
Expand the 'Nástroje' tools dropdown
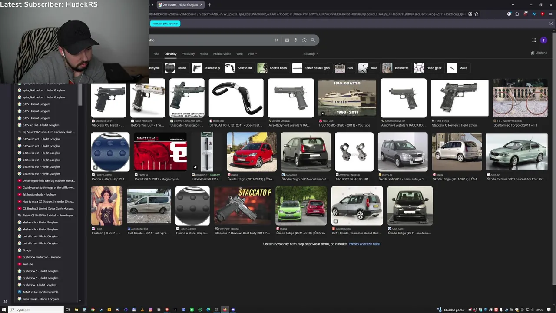[x=311, y=54]
